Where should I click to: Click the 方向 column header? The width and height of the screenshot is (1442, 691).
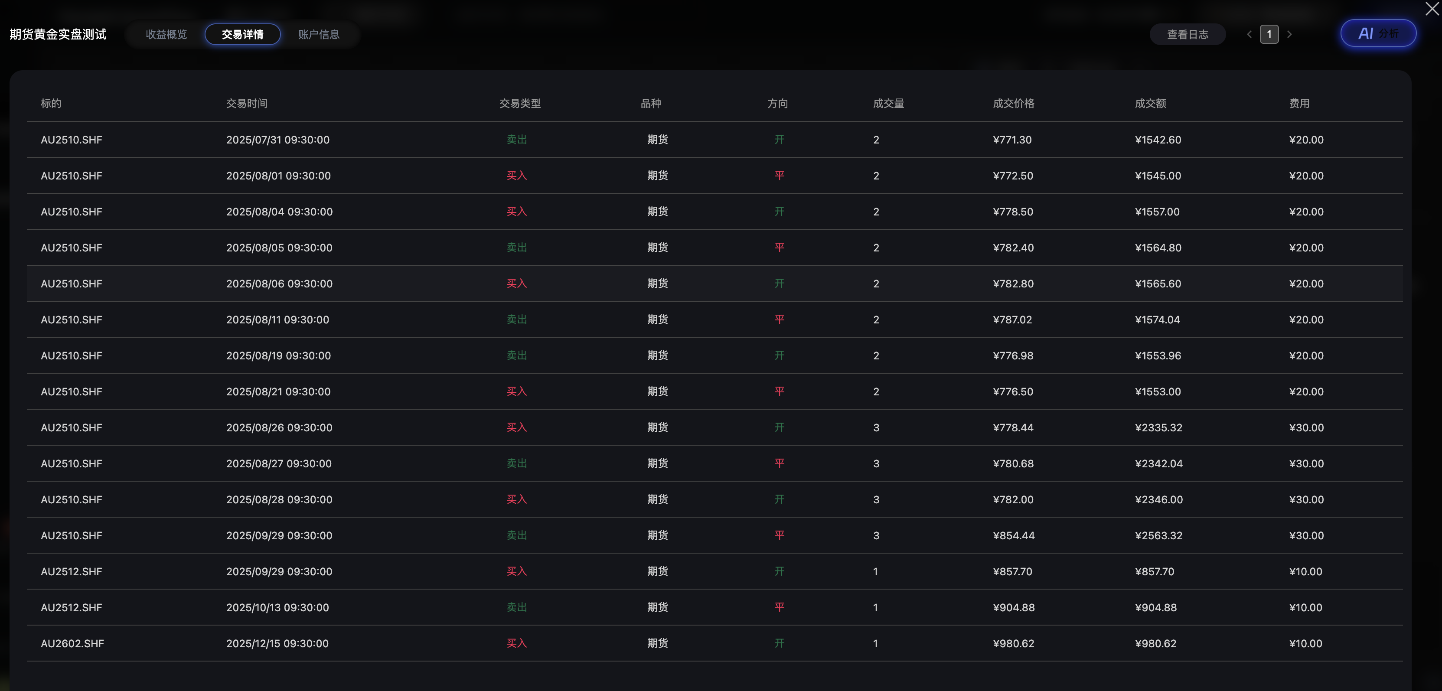click(x=777, y=104)
